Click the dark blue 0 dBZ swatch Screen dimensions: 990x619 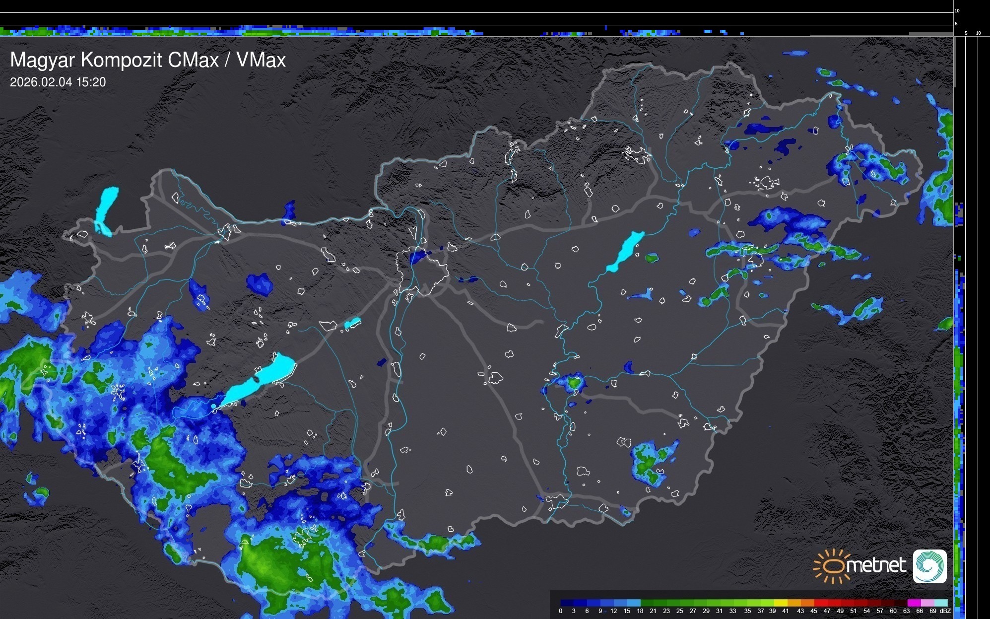[567, 603]
